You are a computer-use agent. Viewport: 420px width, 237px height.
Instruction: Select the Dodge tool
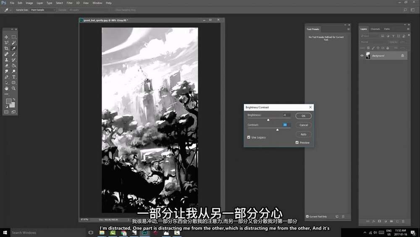pyautogui.click(x=14, y=72)
